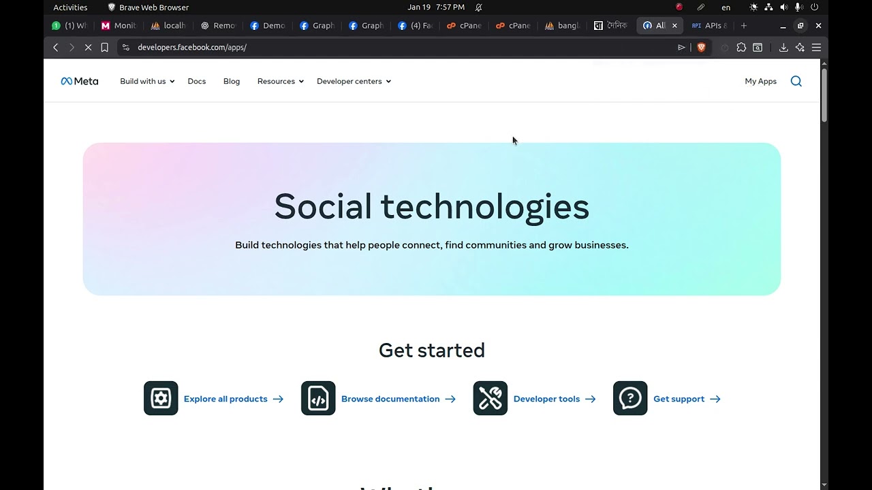Open My Apps in the header
This screenshot has height=490, width=872.
[x=760, y=81]
